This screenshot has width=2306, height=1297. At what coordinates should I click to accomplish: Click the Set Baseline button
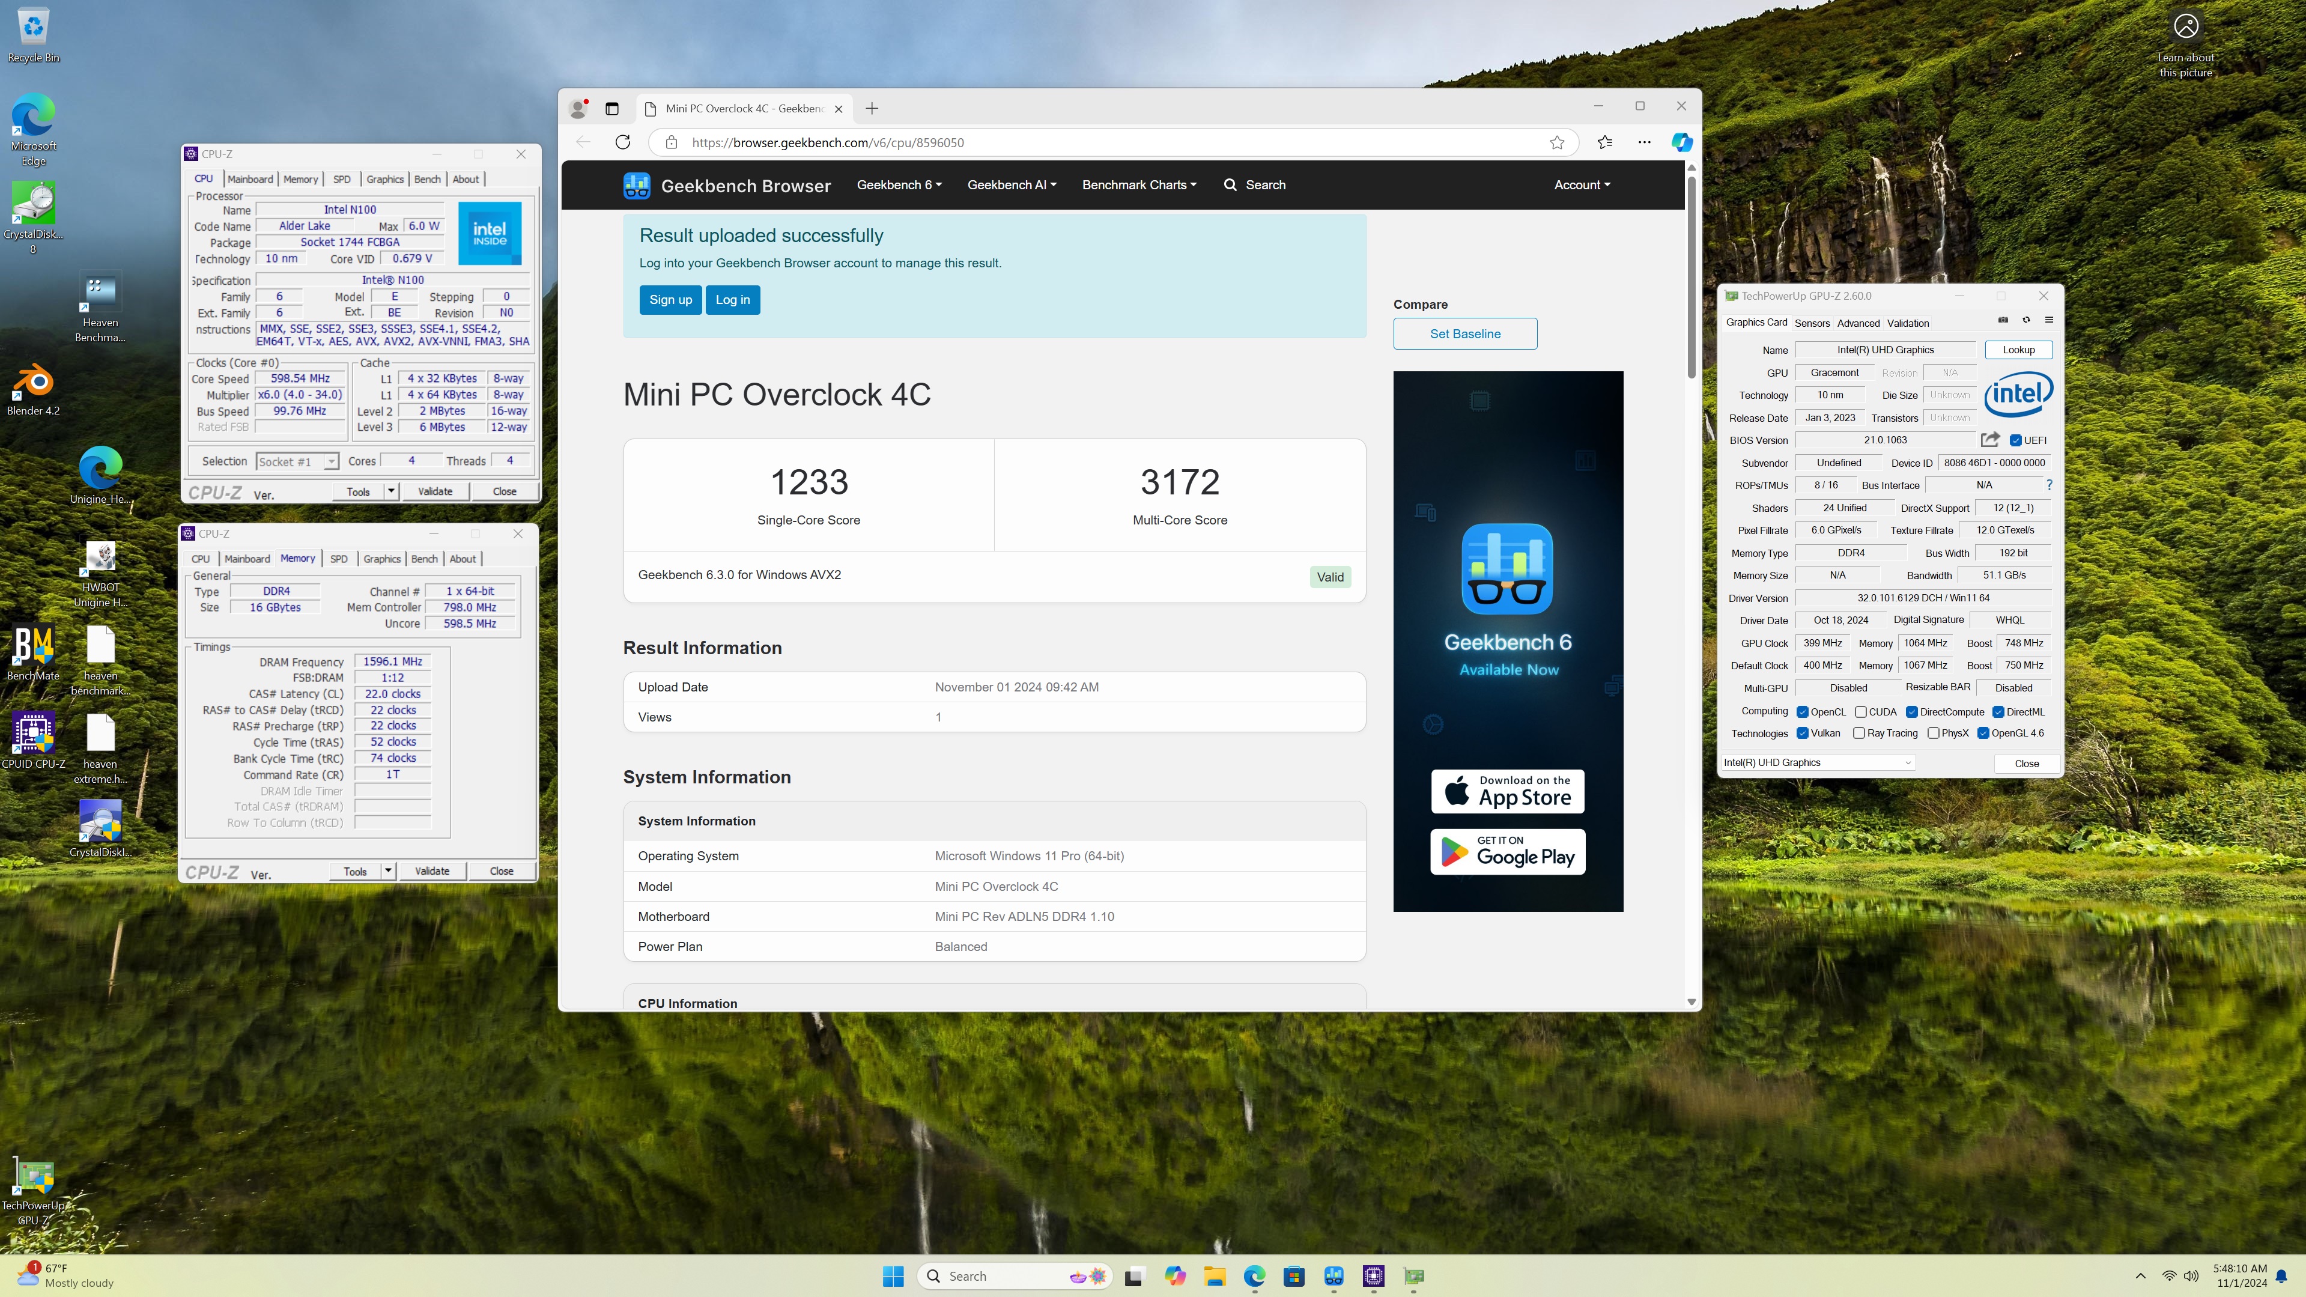coord(1466,334)
